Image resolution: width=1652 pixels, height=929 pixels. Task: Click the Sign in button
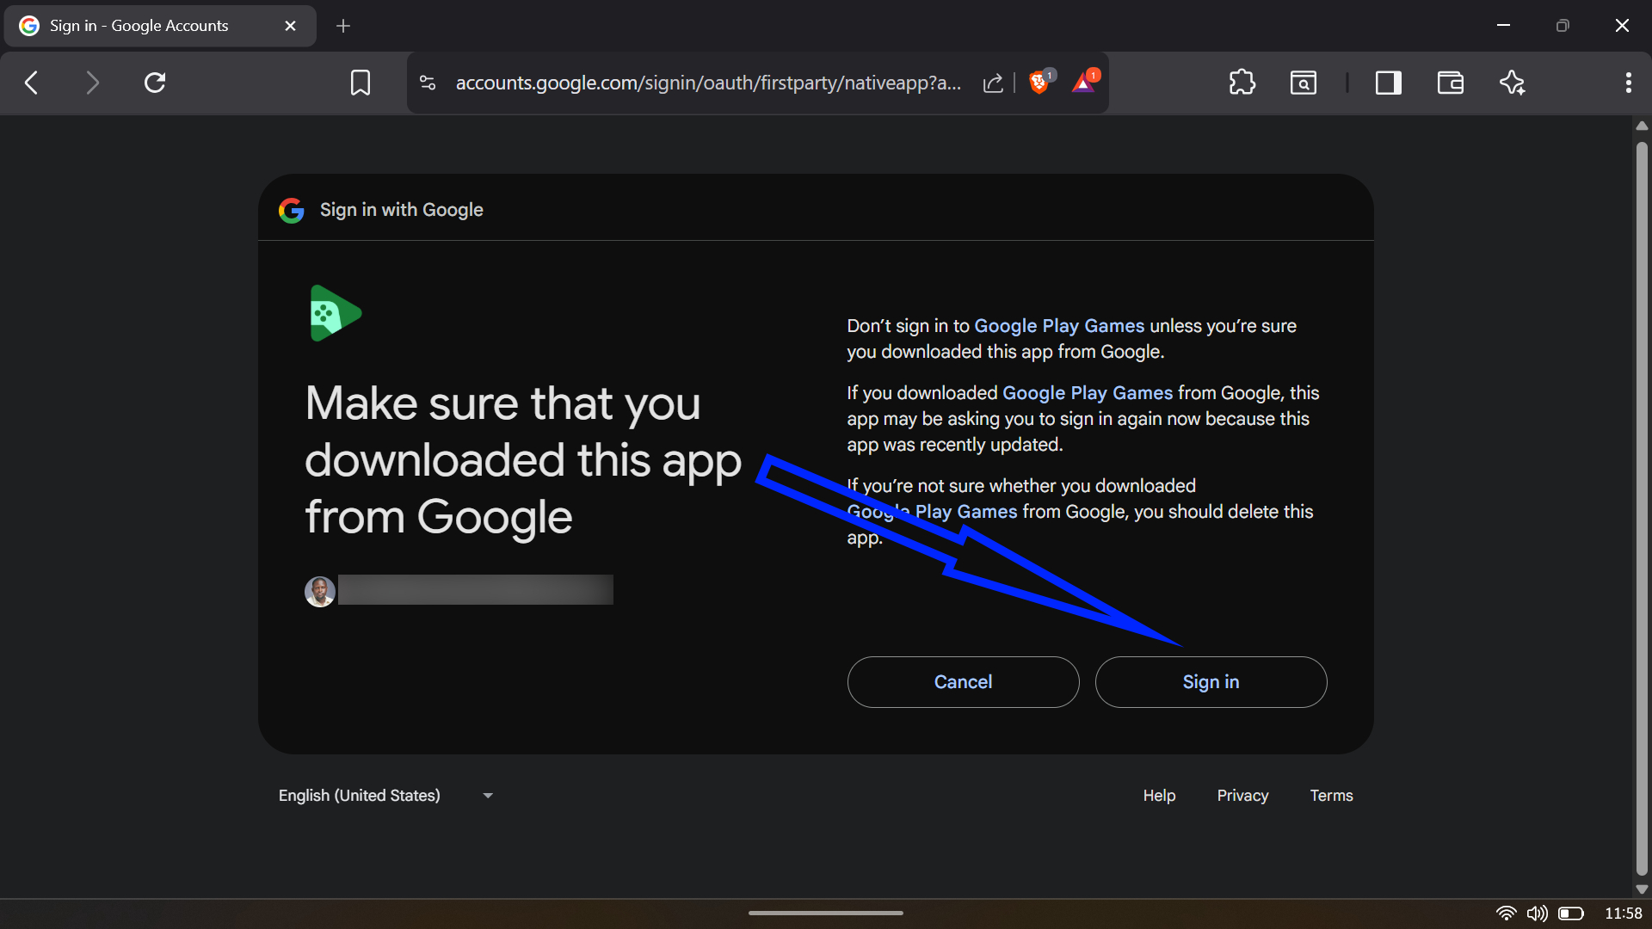1211,682
